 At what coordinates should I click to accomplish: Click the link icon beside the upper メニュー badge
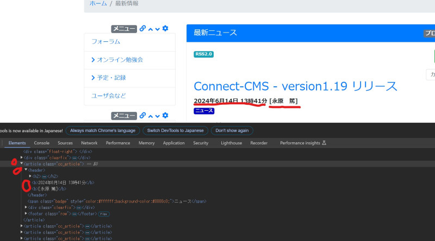pos(142,29)
